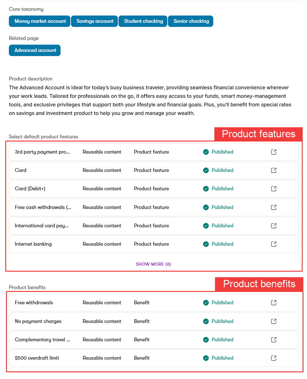
Task: Click the Published status link on "Internet banking"
Action: pos(222,244)
